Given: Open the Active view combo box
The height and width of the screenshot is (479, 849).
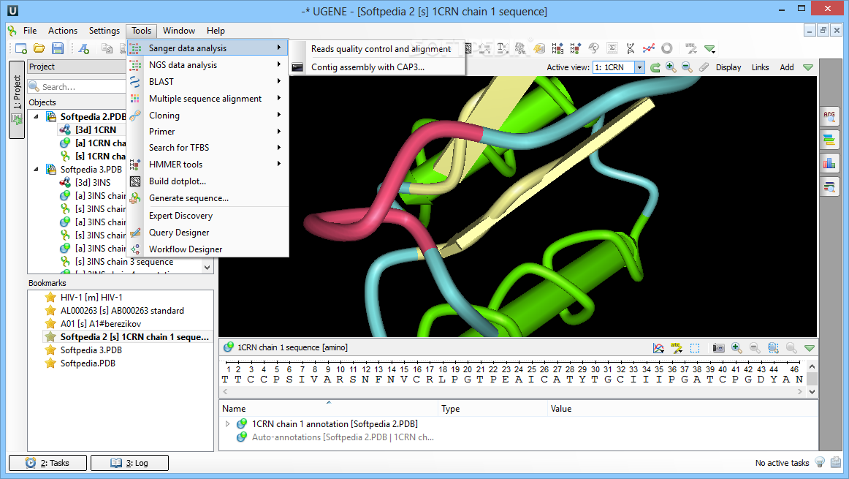Looking at the screenshot, I should (x=618, y=67).
